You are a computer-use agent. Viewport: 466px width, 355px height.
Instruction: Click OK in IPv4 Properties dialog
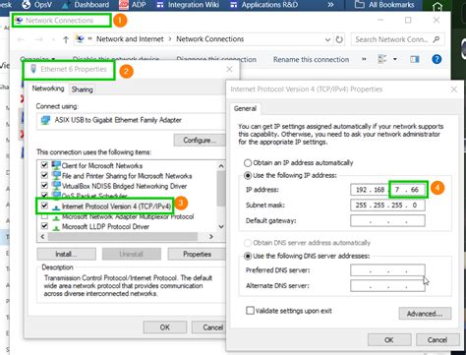pyautogui.click(x=389, y=340)
